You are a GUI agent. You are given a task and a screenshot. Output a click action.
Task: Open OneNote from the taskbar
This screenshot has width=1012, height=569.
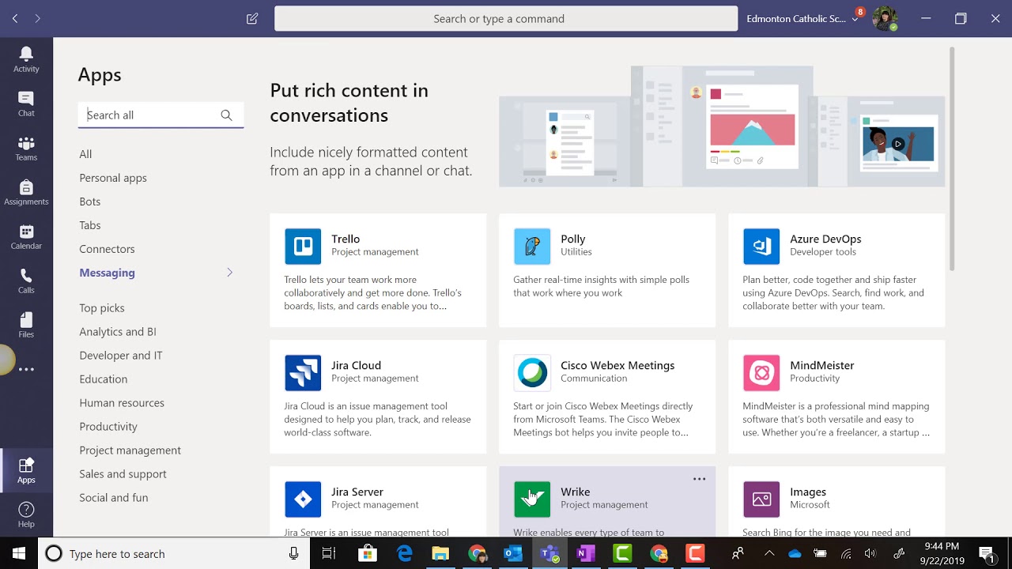tap(586, 553)
